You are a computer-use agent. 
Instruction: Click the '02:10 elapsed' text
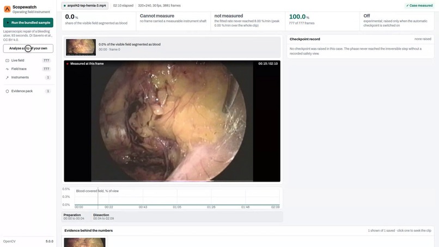[x=123, y=5]
